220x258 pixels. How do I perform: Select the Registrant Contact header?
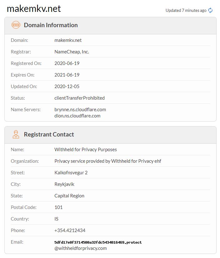click(x=49, y=134)
